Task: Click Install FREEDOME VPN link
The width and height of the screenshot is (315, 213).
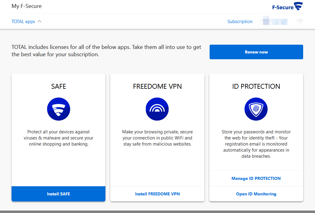Action: coord(157,194)
